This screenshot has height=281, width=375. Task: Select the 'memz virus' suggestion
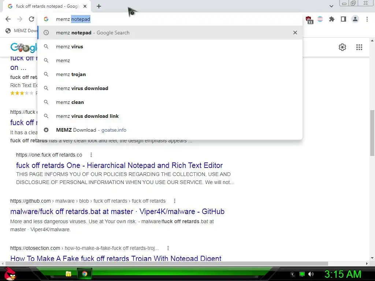tap(170, 46)
